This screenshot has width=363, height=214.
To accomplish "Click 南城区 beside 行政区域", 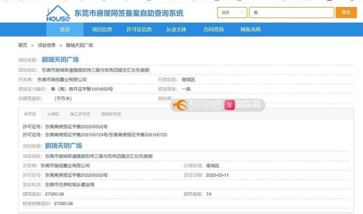I will tap(212, 166).
